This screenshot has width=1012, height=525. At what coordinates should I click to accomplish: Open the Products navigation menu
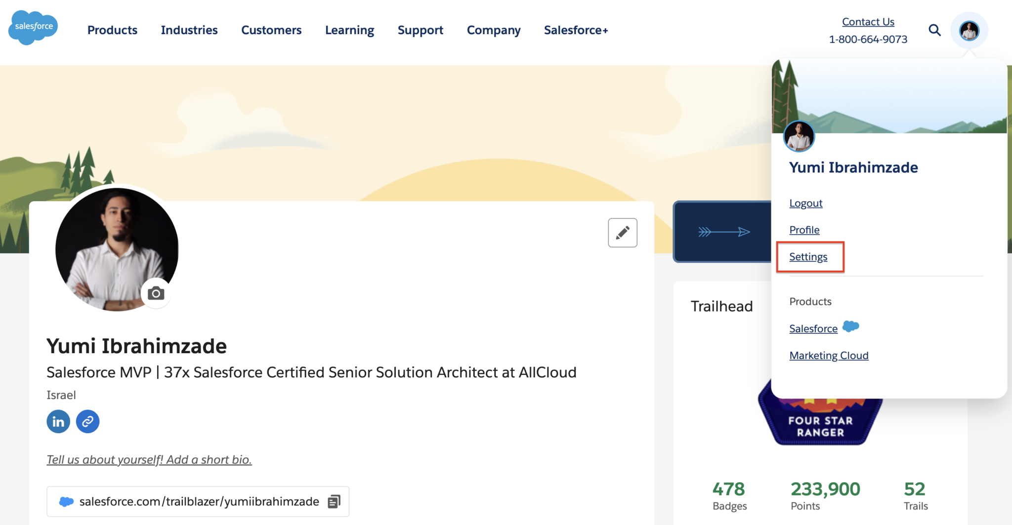(x=112, y=30)
